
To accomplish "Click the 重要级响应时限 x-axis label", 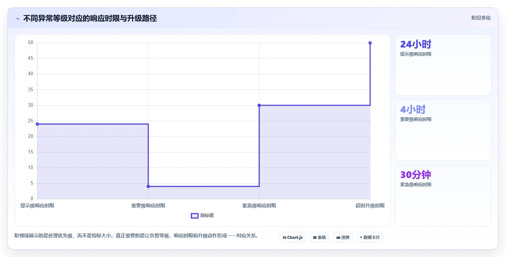I will 148,205.
